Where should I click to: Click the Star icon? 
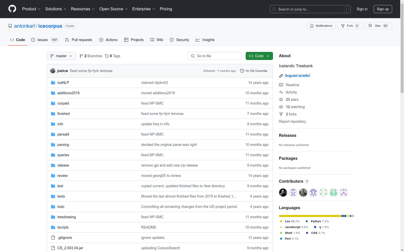[370, 25]
